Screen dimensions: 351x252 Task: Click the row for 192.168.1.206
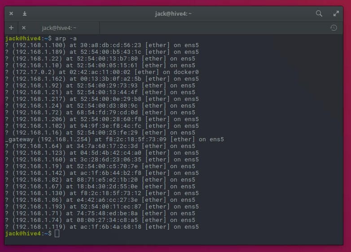[102, 119]
